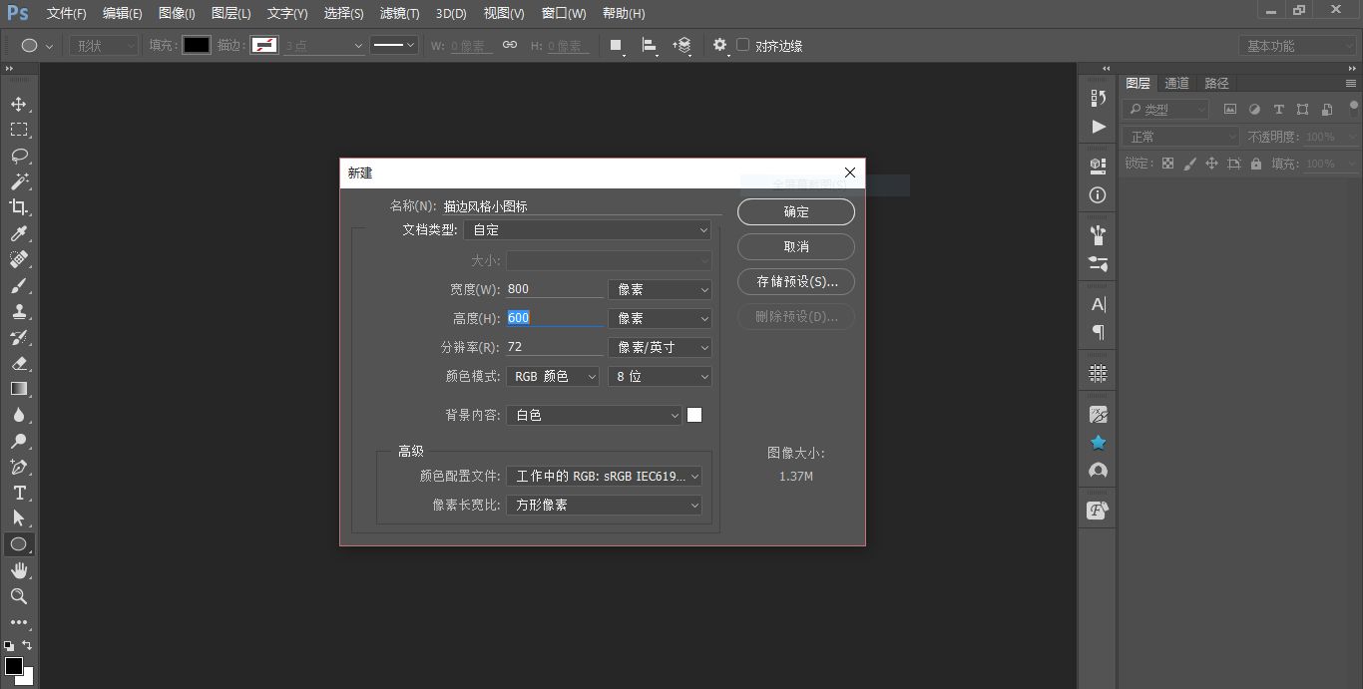Open the 方形像素 aspect ratio dropdown
1363x689 pixels.
(x=605, y=506)
